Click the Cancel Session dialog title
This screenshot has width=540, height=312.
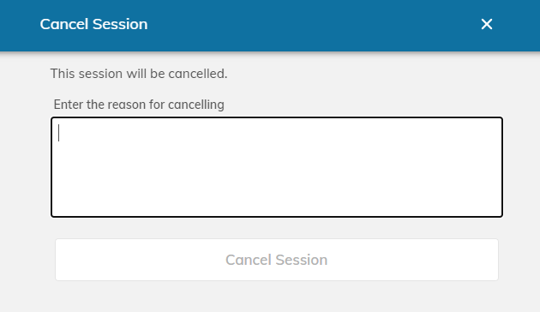[93, 24]
